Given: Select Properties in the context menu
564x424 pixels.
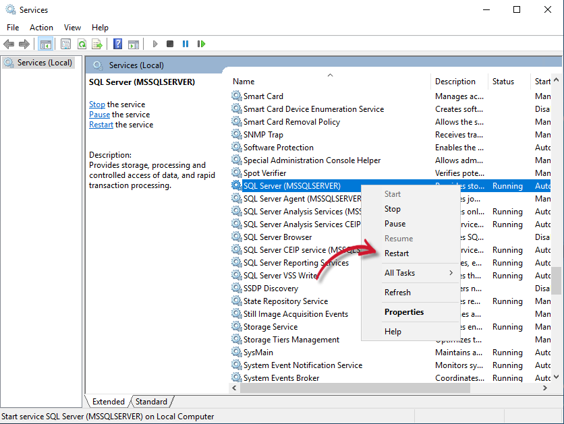Looking at the screenshot, I should pyautogui.click(x=404, y=312).
